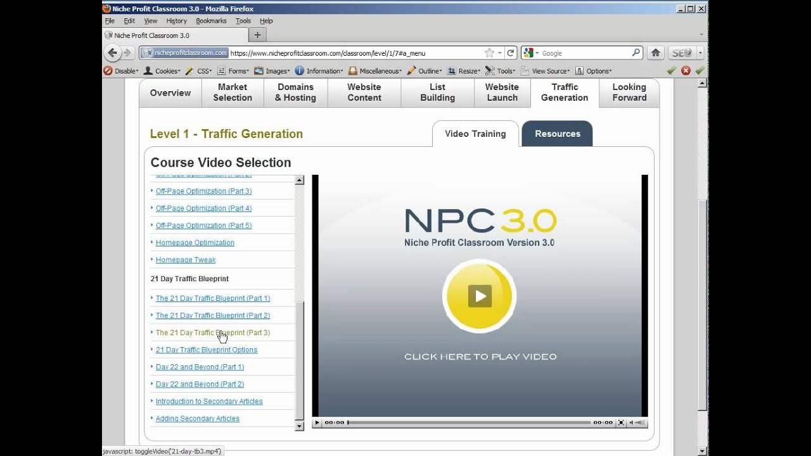Open the Cookies toolbar menu
811x456 pixels.
162,71
